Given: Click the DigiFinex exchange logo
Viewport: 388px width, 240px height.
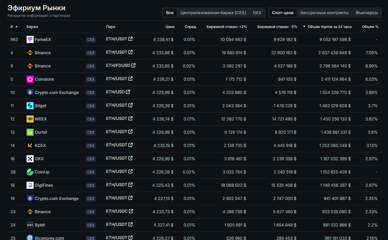Looking at the screenshot, I should 30,185.
